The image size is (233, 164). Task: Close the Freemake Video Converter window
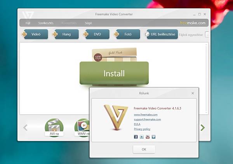point(205,14)
